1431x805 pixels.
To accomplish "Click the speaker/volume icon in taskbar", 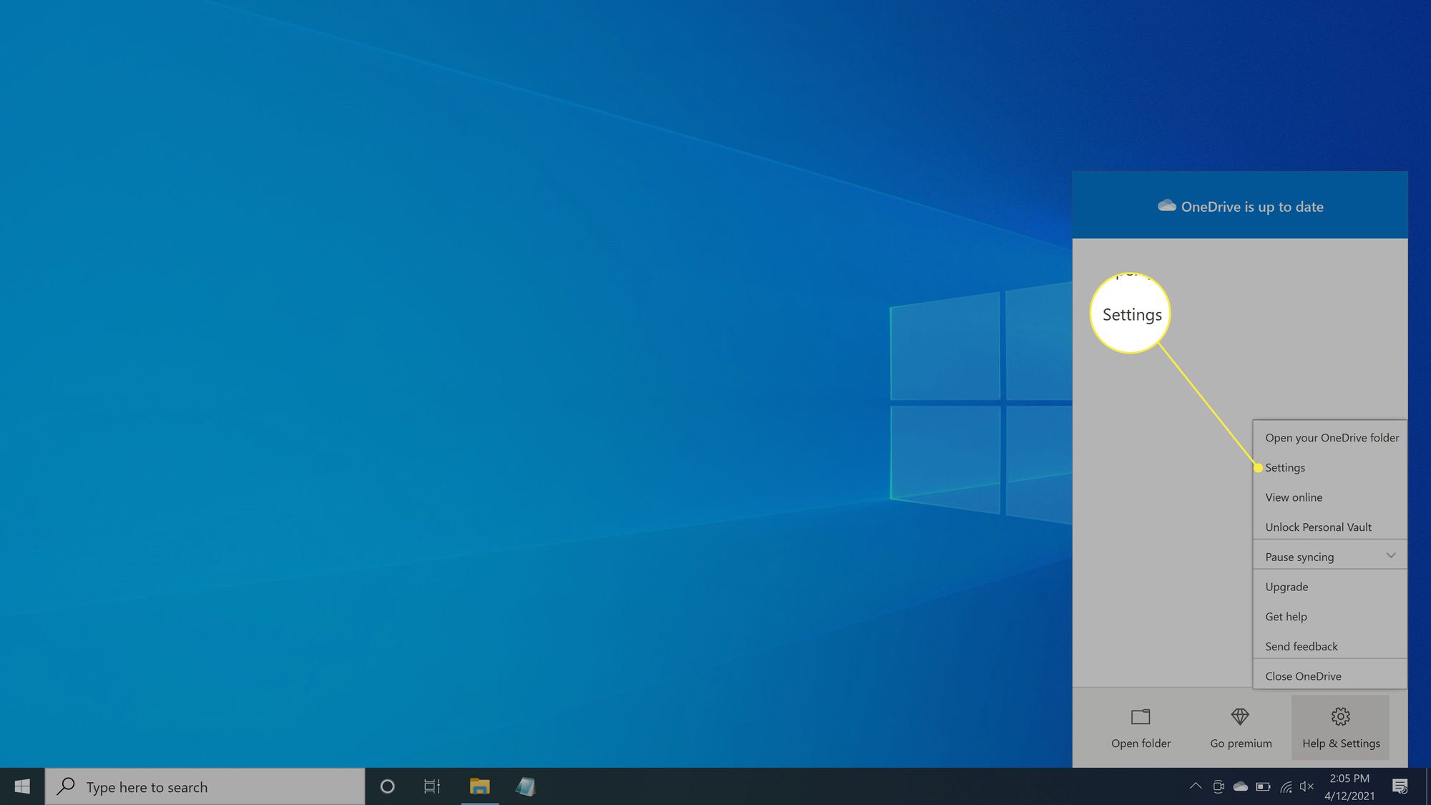I will [1308, 786].
